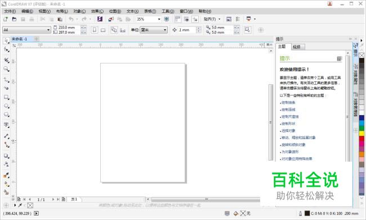Open the 编辑(E) menu
The height and width of the screenshot is (220, 366).
pyautogui.click(x=28, y=11)
